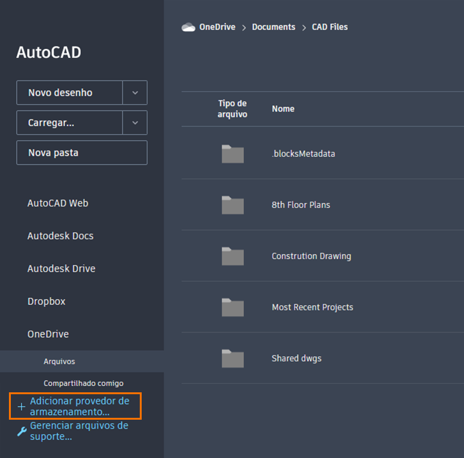The width and height of the screenshot is (464, 458).
Task: Open AutoCAD Web in sidebar
Action: [x=57, y=203]
